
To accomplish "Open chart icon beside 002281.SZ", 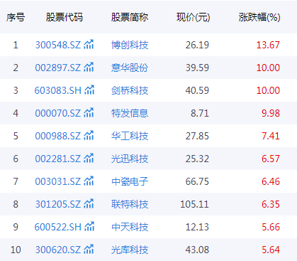I will tap(89, 158).
